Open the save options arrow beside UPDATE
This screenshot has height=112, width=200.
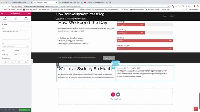[29, 110]
